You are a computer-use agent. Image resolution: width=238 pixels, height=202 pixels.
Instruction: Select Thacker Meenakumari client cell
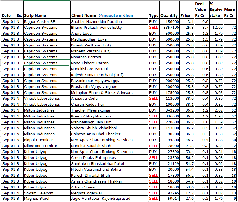(109, 110)
